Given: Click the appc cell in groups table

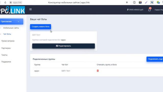Looking at the screenshot, I should pyautogui.click(x=37, y=71).
